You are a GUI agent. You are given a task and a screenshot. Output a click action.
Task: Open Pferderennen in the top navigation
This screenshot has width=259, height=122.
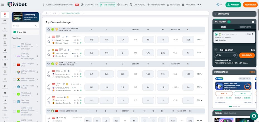[x=156, y=5]
